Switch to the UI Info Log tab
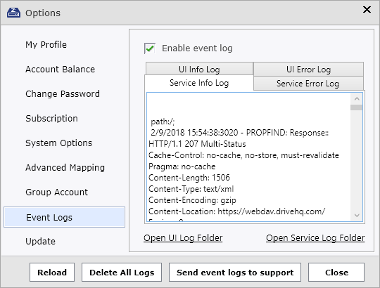Viewport: 380px width, 288px height. 199,69
